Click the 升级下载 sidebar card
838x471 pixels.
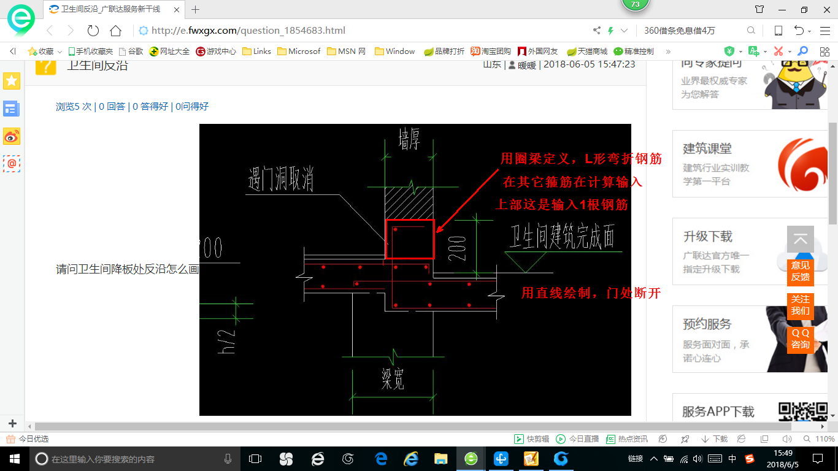[750, 251]
